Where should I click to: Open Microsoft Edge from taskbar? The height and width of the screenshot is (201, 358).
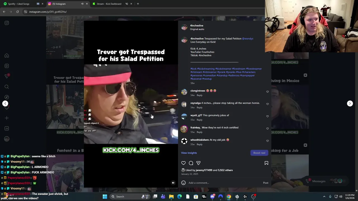(x=180, y=197)
